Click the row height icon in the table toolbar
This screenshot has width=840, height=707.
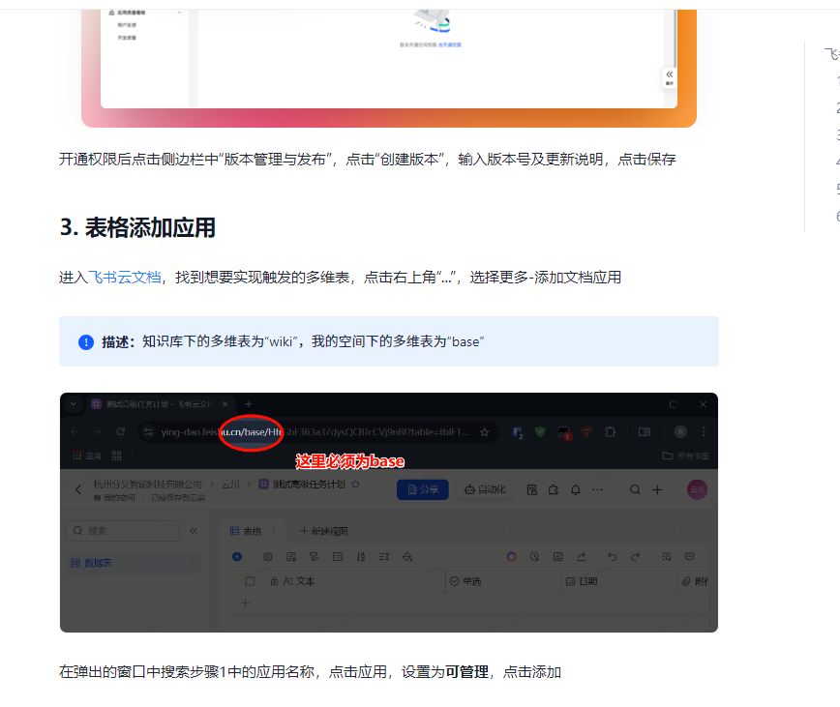pyautogui.click(x=383, y=557)
